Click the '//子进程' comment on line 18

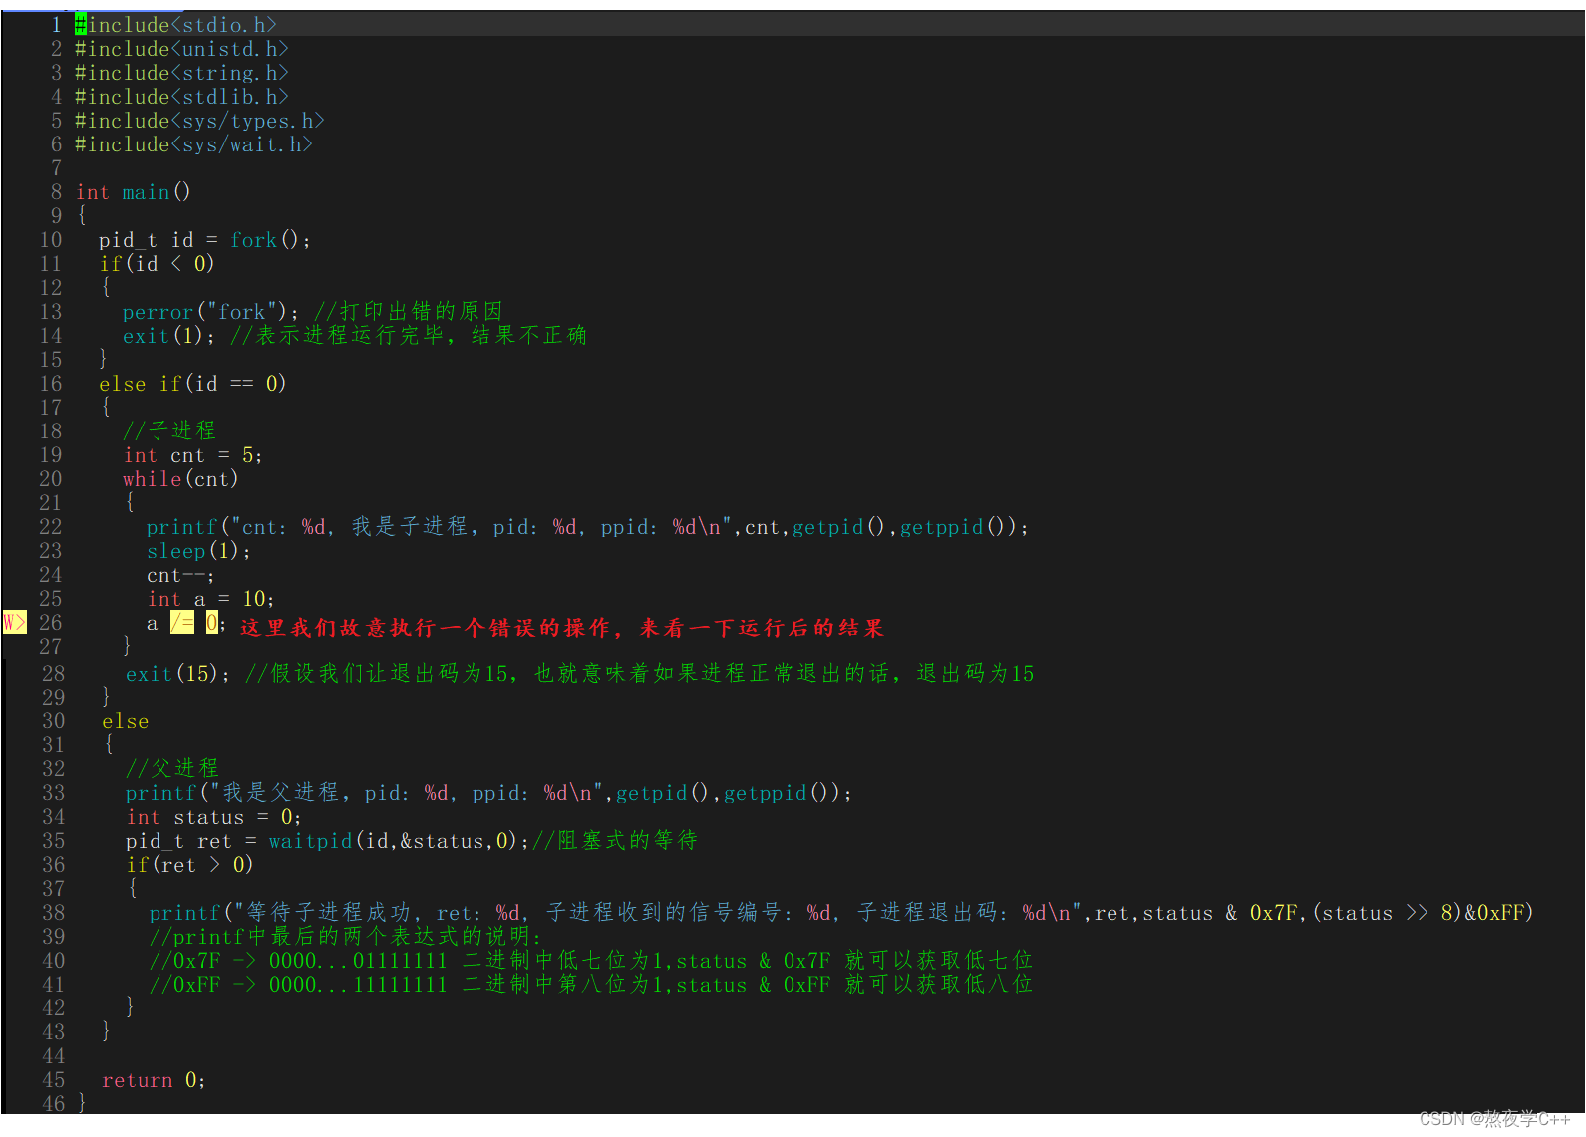169,430
